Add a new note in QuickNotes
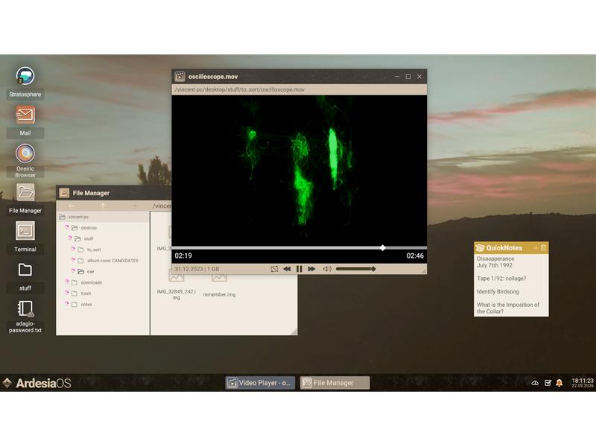The image size is (596, 447). [535, 248]
